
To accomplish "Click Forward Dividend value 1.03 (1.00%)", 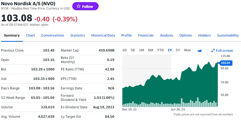I will (104, 98).
